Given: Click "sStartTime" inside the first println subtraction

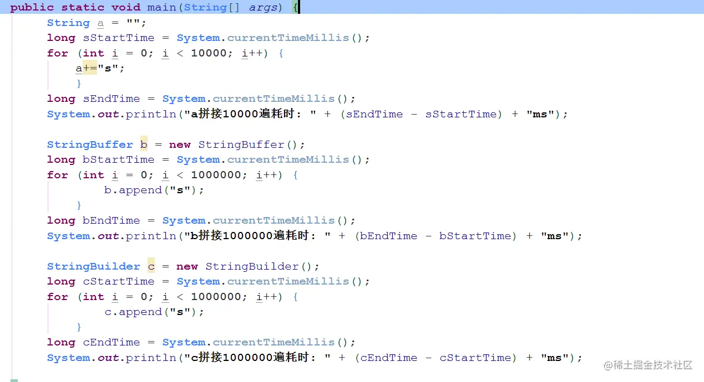Looking at the screenshot, I should (x=461, y=114).
